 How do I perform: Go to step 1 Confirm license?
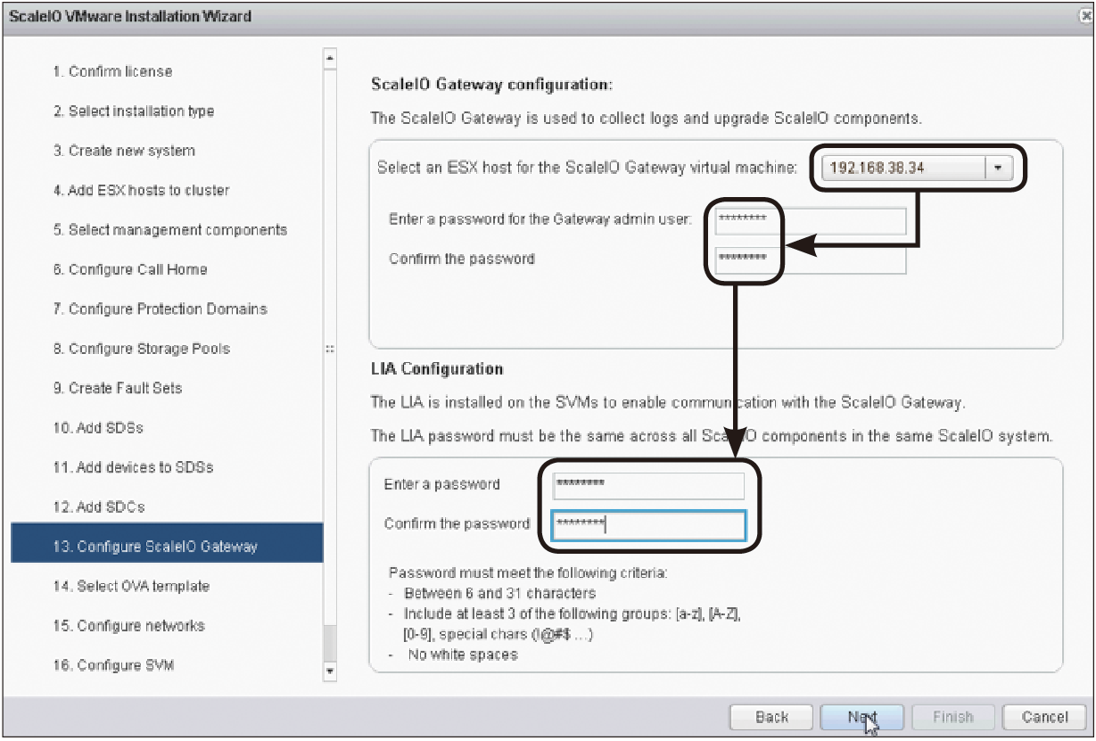112,71
